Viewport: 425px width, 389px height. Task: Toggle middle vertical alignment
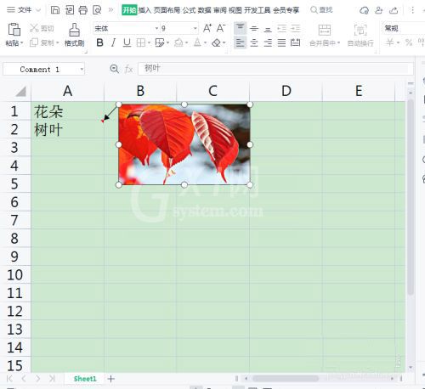tap(254, 28)
